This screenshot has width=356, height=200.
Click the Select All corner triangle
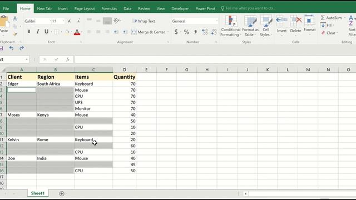(3, 69)
